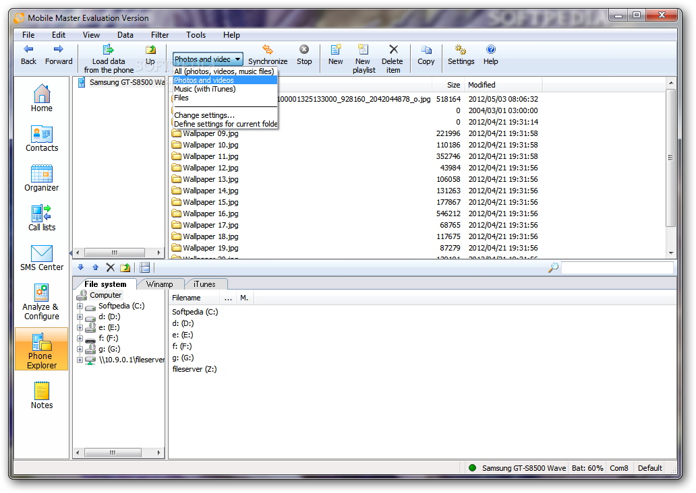
Task: Sort by Modified column header
Action: point(503,85)
